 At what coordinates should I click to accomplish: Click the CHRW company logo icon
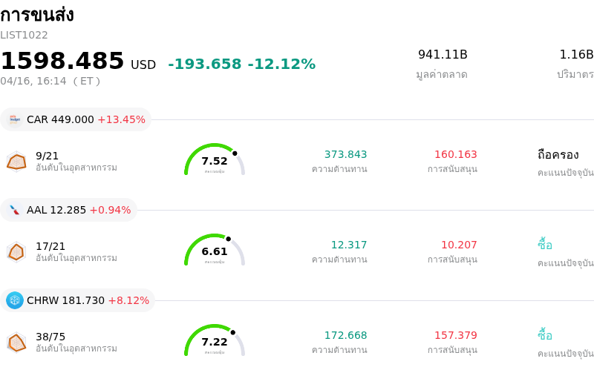pos(15,300)
